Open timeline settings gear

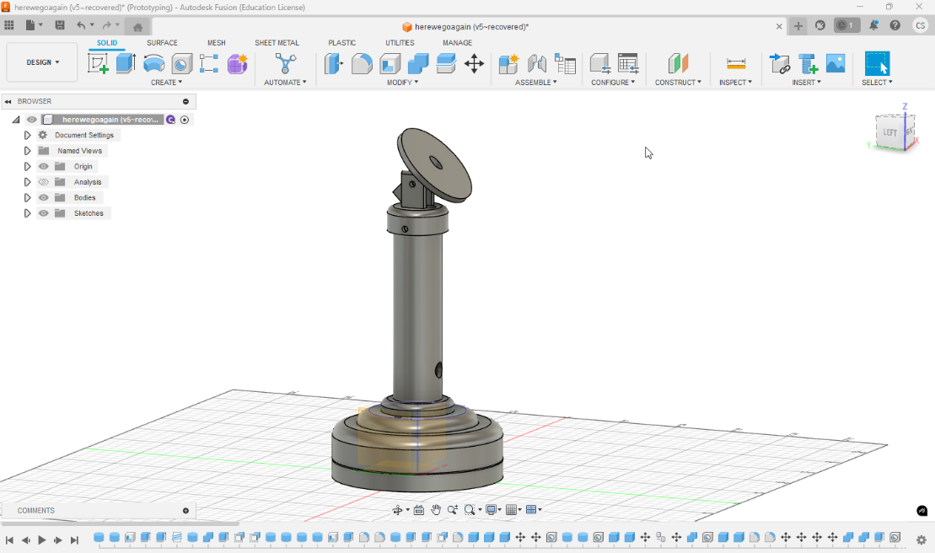(x=922, y=540)
